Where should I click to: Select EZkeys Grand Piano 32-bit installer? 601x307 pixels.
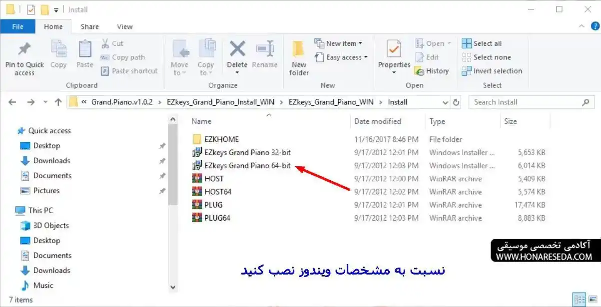coord(247,152)
